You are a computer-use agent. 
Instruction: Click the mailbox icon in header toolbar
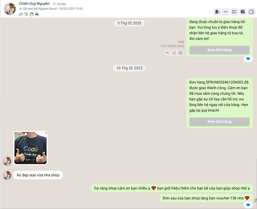point(243,12)
